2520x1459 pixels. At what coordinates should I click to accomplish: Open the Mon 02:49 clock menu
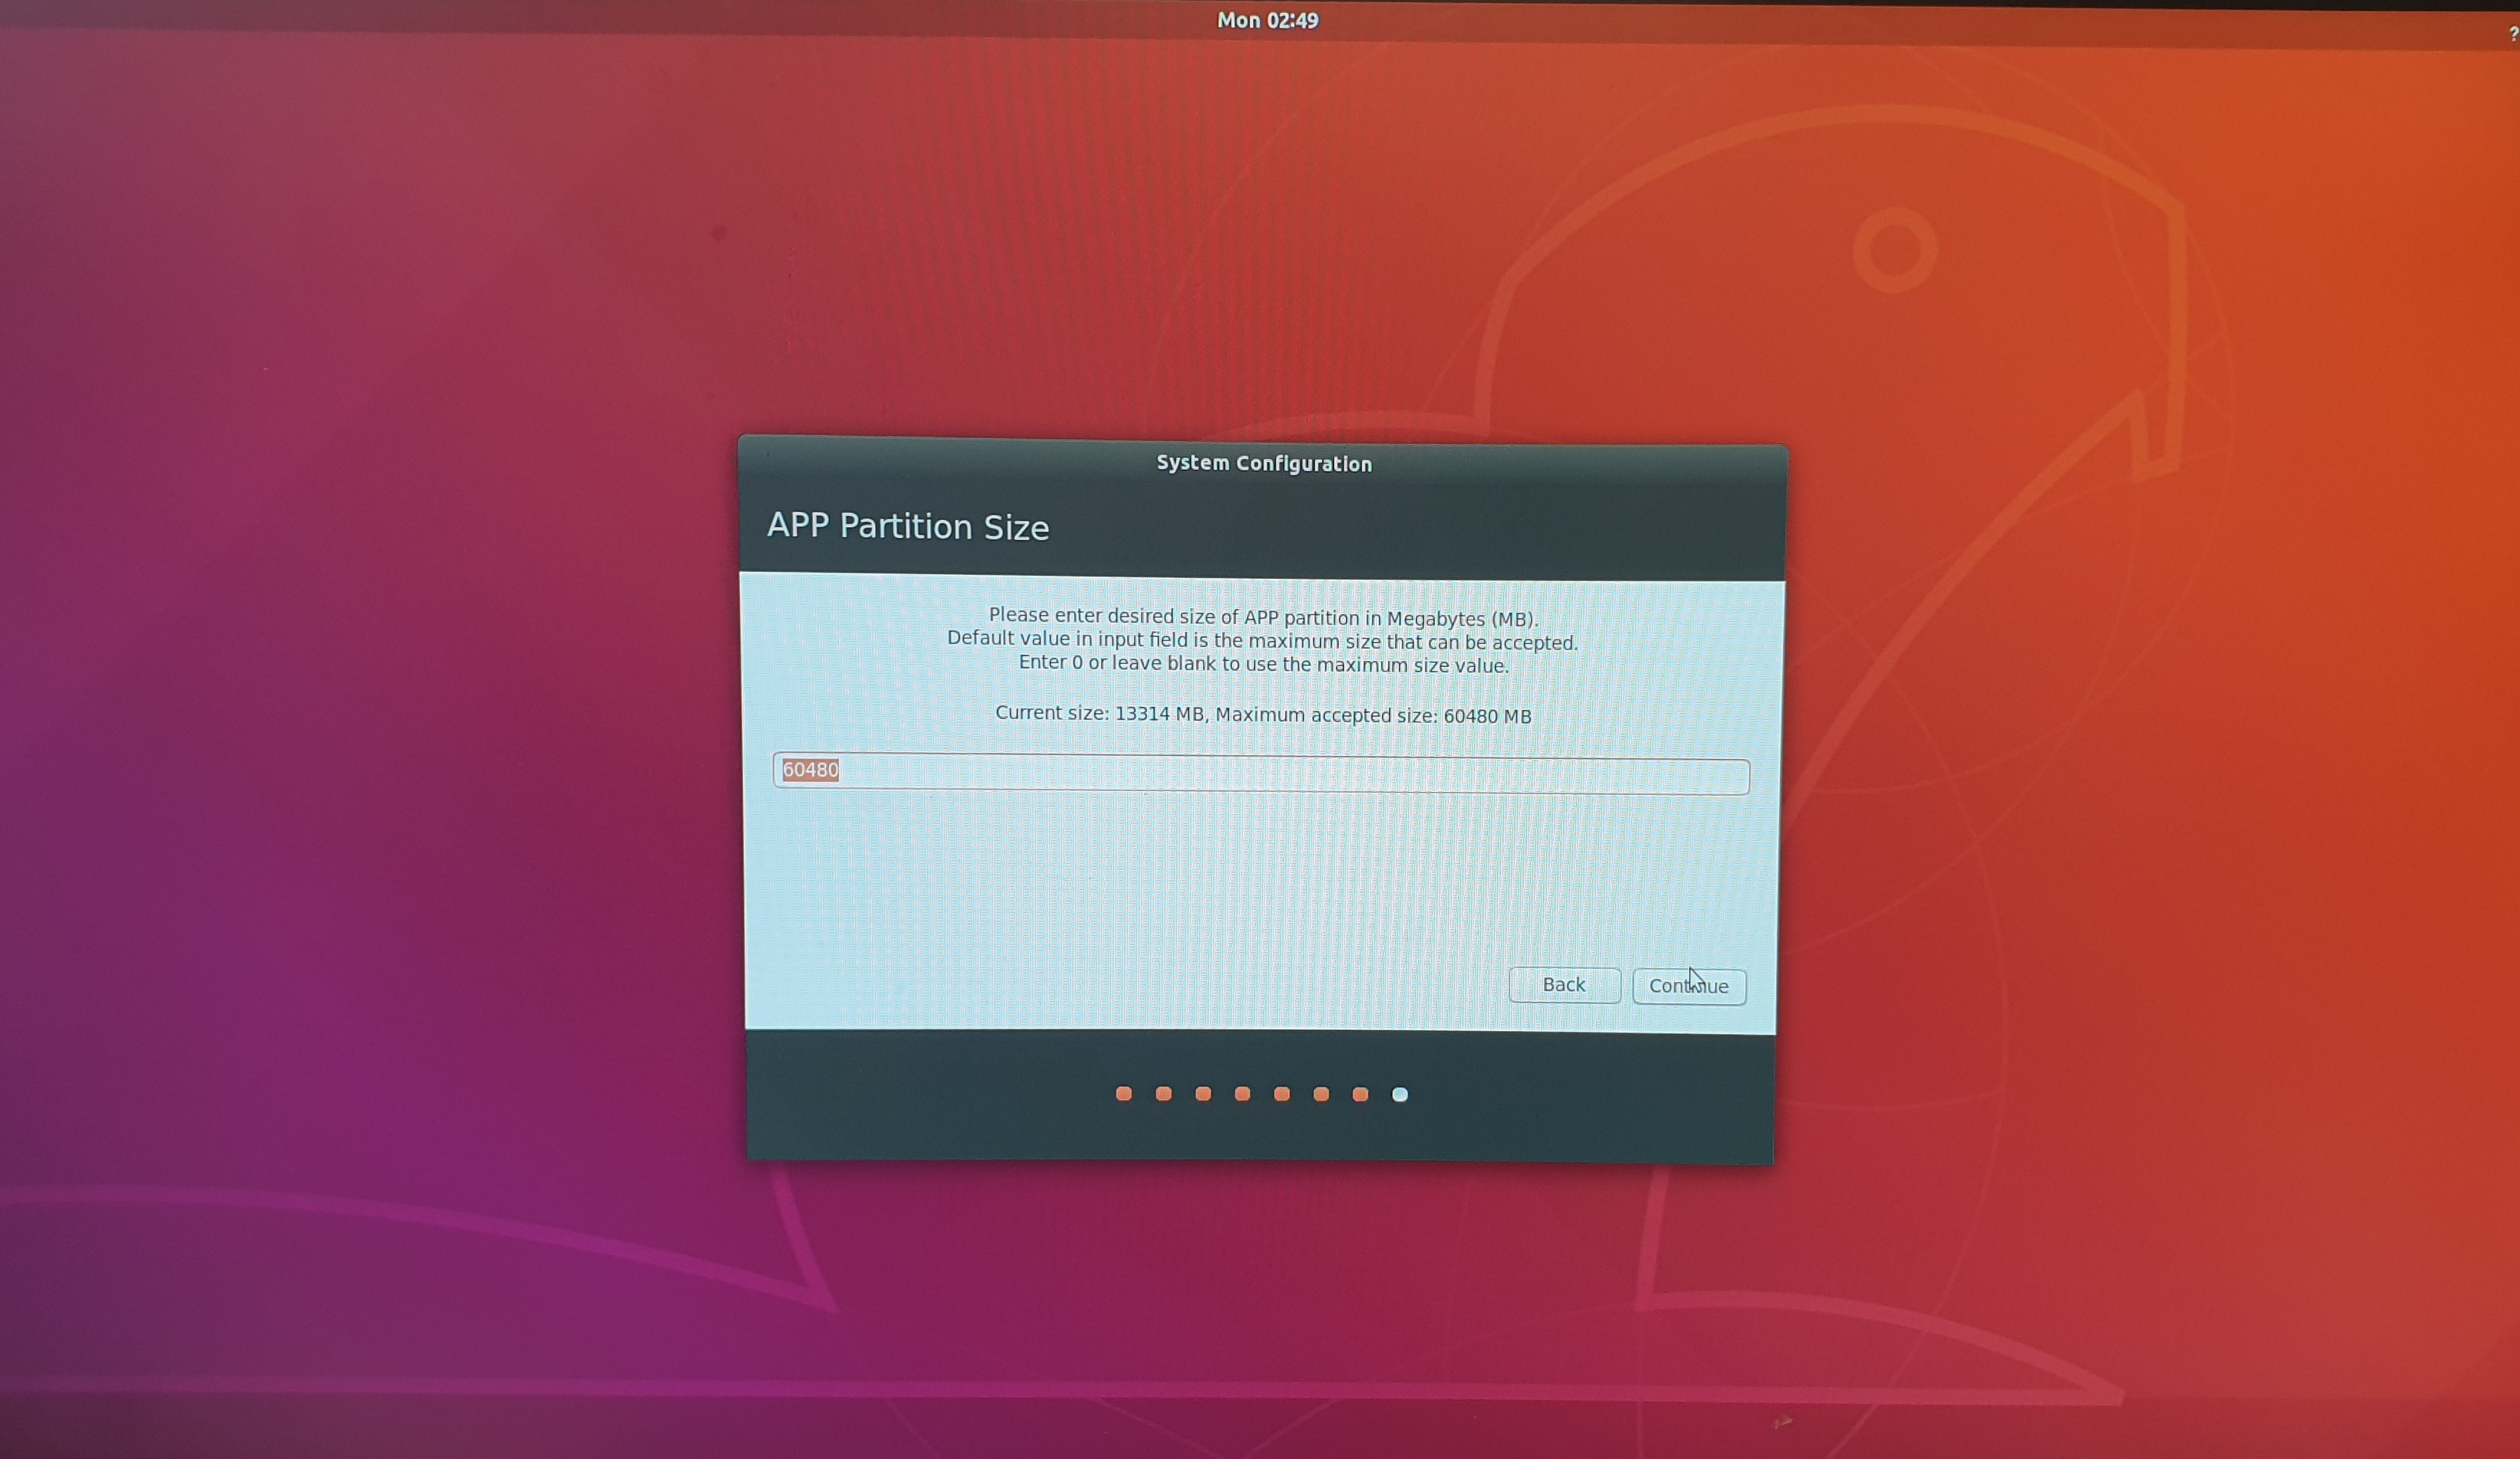click(x=1267, y=20)
